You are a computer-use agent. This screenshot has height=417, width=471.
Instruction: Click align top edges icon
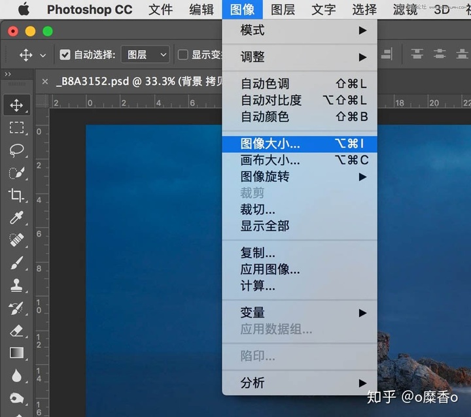(417, 54)
